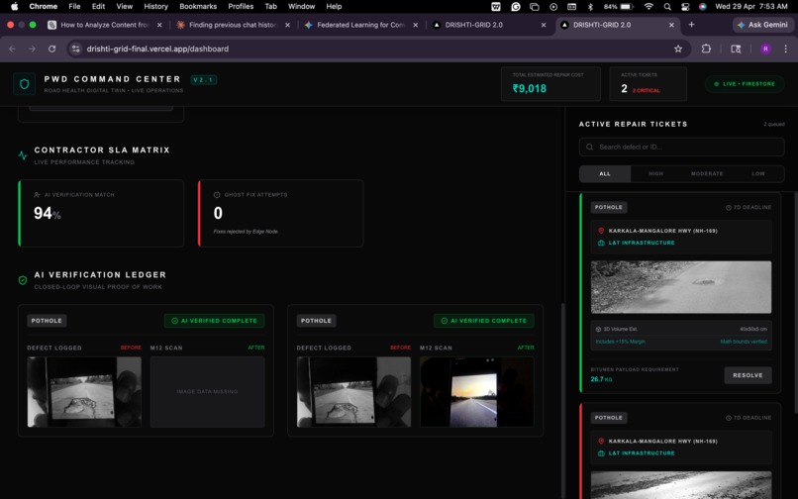Open the History menu
Screen dimensions: 798x499
(155, 7)
